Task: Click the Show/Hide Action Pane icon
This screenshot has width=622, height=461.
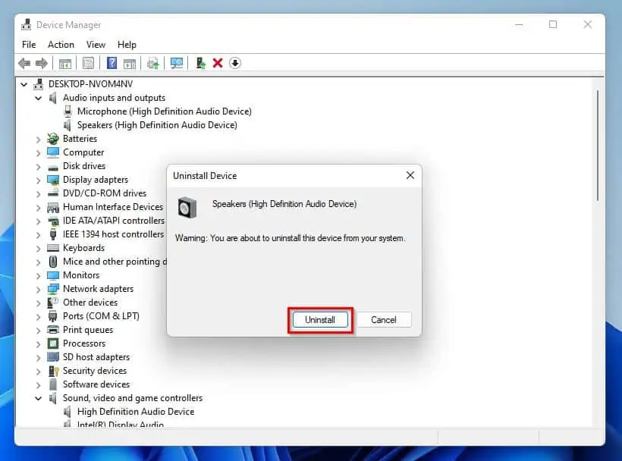Action: pos(129,63)
